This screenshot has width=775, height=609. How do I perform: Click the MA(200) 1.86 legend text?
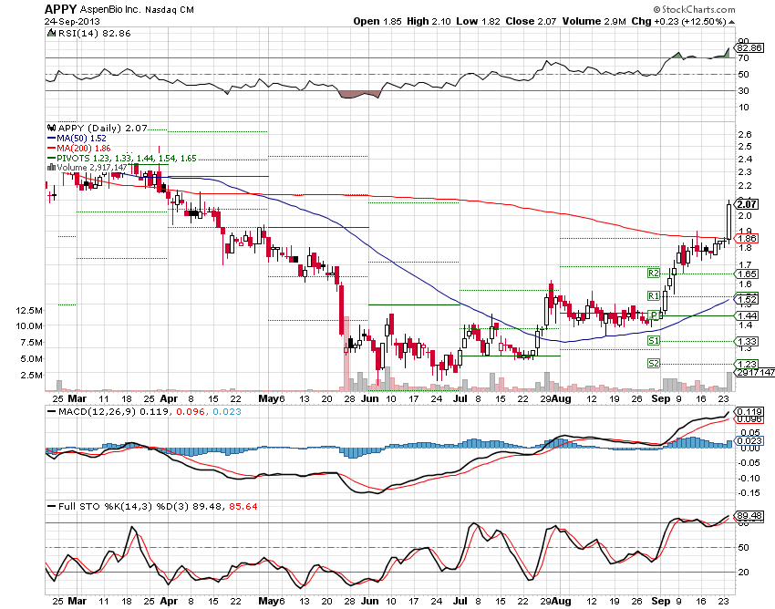pyautogui.click(x=84, y=149)
